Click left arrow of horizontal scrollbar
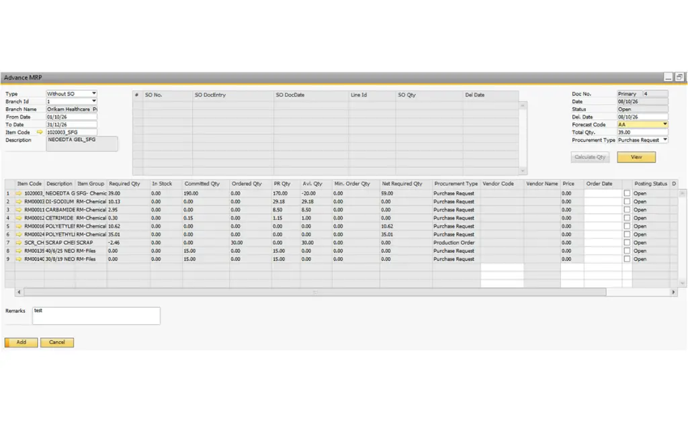Viewport: 688px width, 423px height. (18, 292)
